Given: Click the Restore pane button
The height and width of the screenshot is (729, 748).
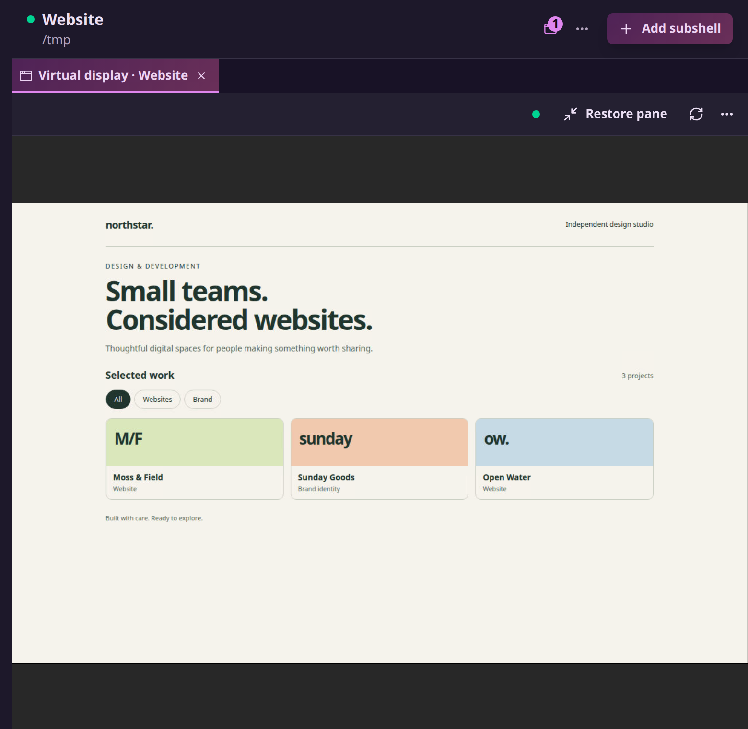Looking at the screenshot, I should [616, 114].
